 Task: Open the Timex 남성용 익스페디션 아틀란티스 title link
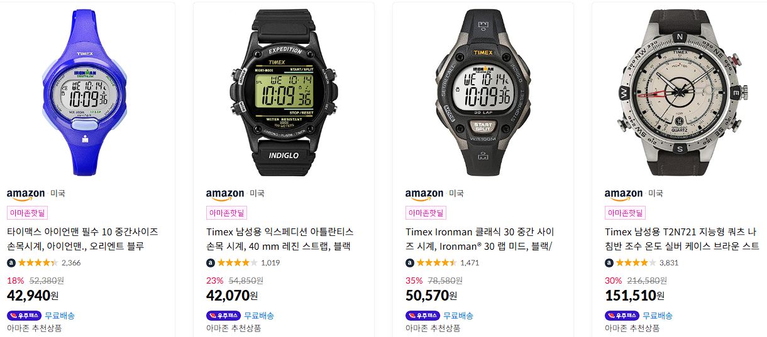point(280,239)
